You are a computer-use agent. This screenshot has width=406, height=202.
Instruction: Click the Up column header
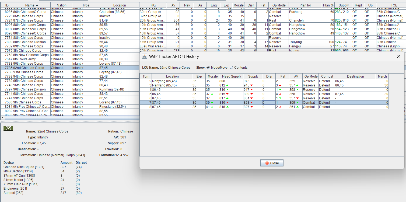click(x=370, y=5)
